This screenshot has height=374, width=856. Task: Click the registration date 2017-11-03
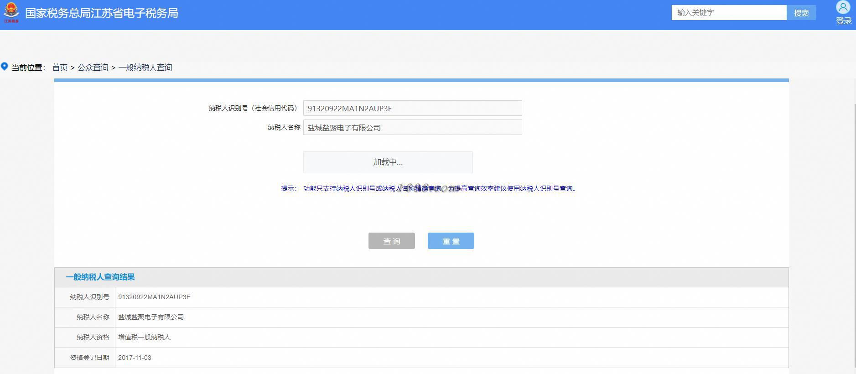coord(135,358)
